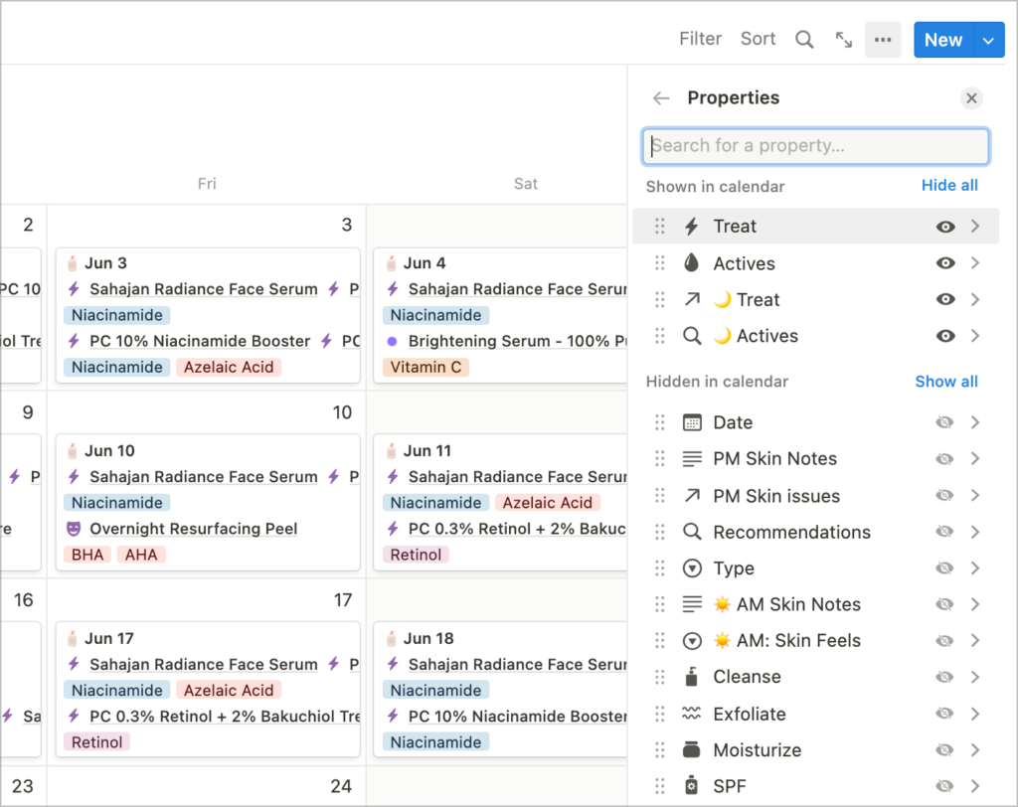Expand the PM Skin issues chevron

975,495
